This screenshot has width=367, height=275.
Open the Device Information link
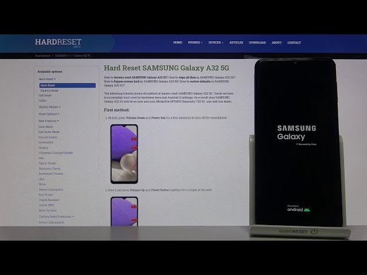click(x=51, y=222)
